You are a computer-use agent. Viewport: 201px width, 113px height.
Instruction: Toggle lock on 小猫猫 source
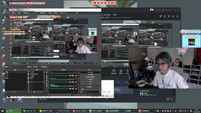click(x=46, y=76)
